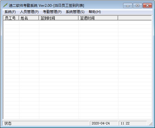Open the 人员管理(P) menu
The image size is (155, 128).
pos(29,12)
